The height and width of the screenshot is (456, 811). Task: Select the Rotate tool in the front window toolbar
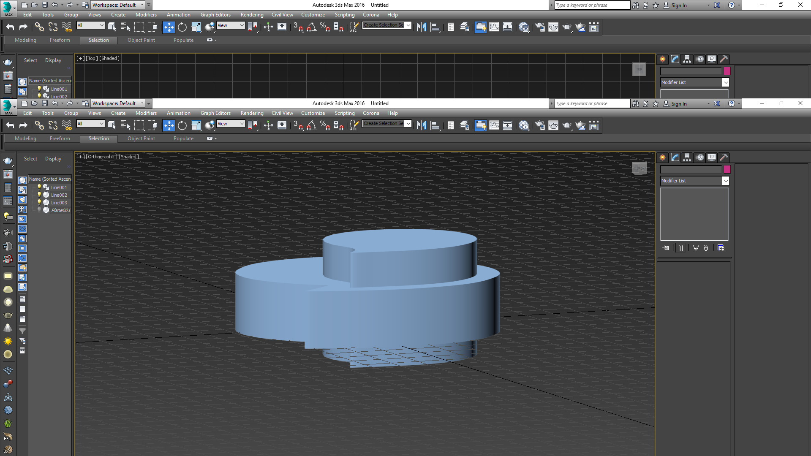click(x=182, y=125)
